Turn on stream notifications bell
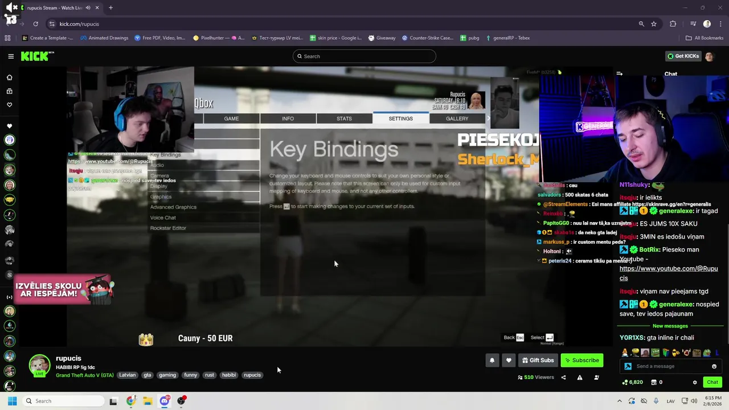 click(x=492, y=360)
